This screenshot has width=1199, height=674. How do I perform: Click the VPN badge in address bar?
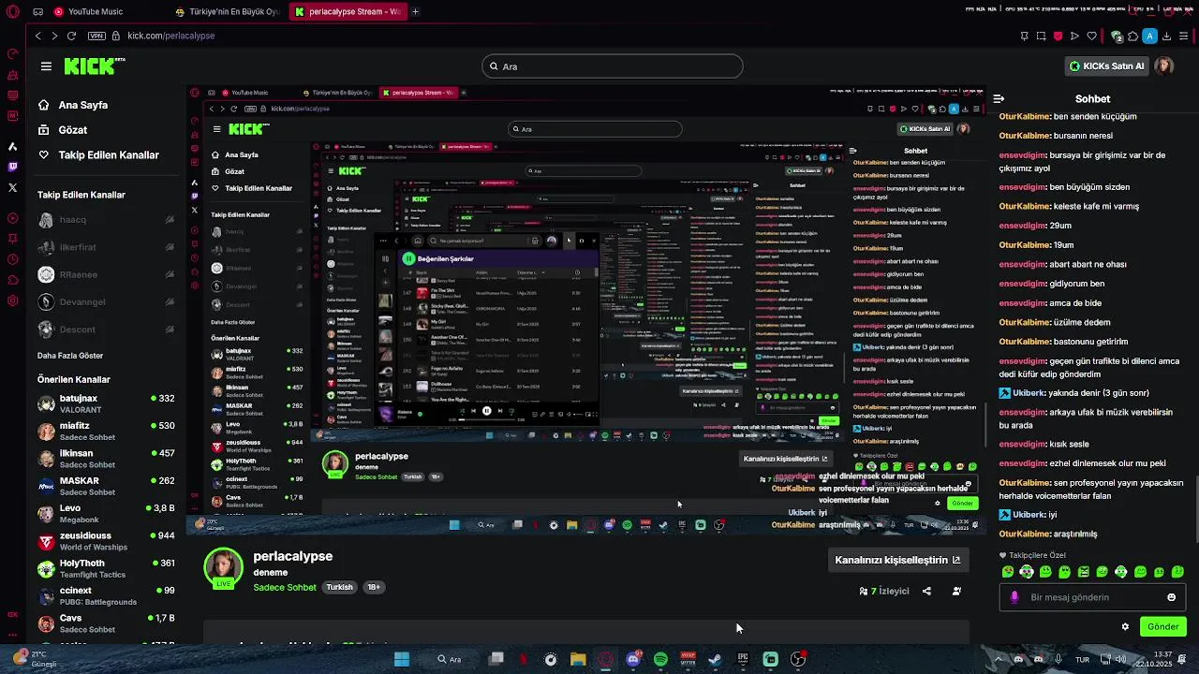(96, 36)
